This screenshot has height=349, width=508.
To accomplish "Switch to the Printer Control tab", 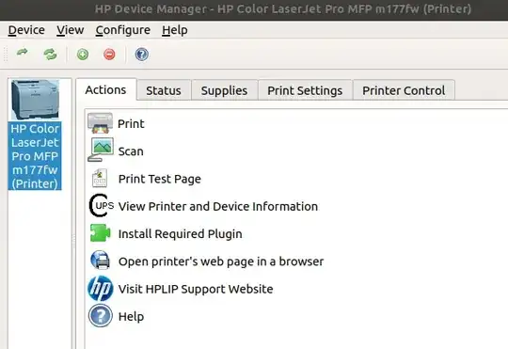I will pos(404,90).
